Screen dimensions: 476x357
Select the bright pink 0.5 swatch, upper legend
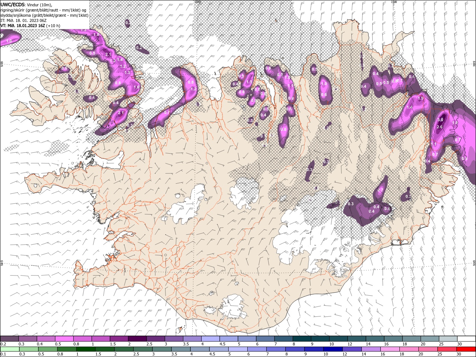64,339
